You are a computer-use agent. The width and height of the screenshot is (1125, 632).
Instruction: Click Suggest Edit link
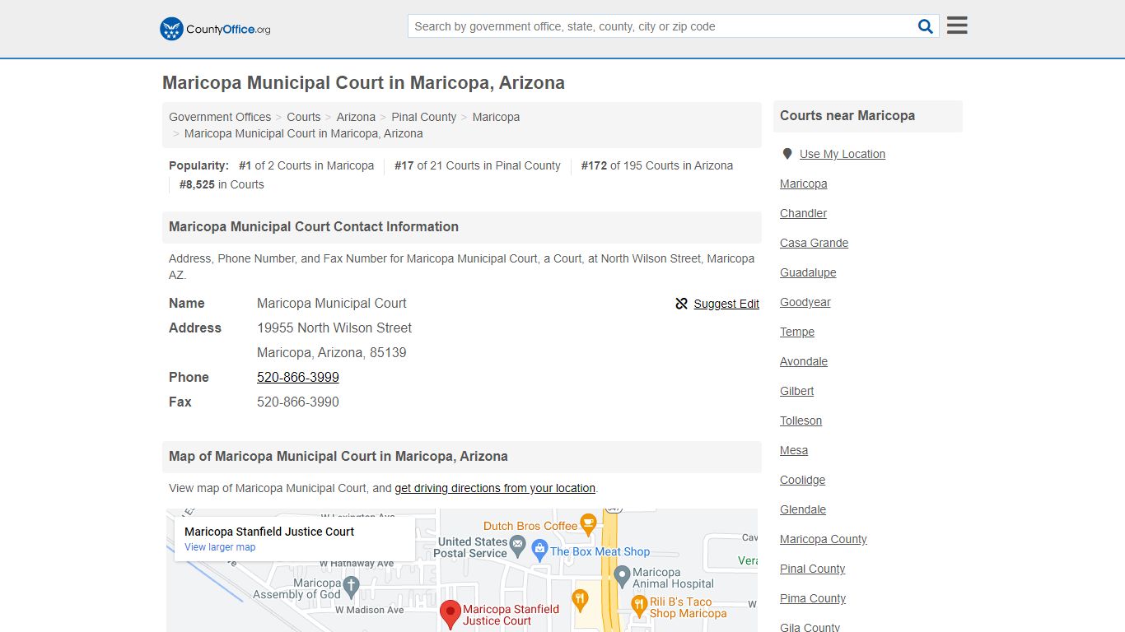click(x=726, y=304)
